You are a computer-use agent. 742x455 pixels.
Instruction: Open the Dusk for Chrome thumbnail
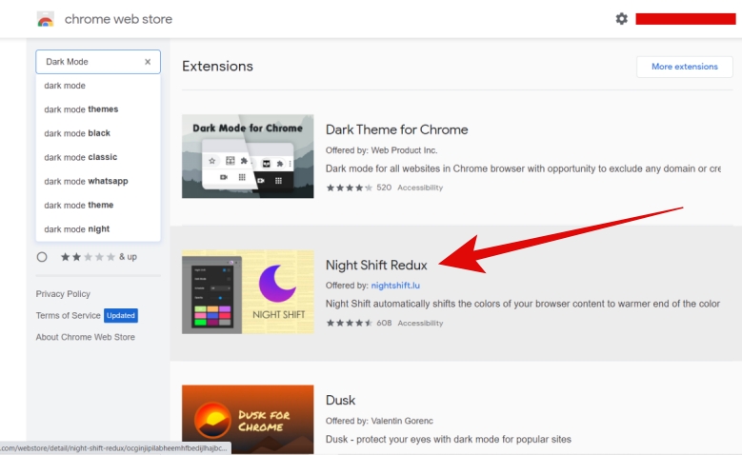(248, 420)
